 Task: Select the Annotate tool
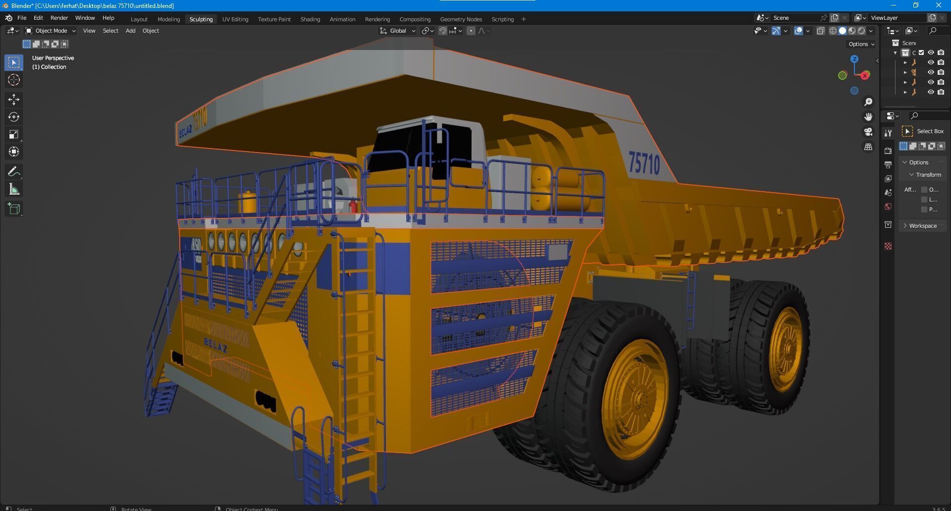14,172
